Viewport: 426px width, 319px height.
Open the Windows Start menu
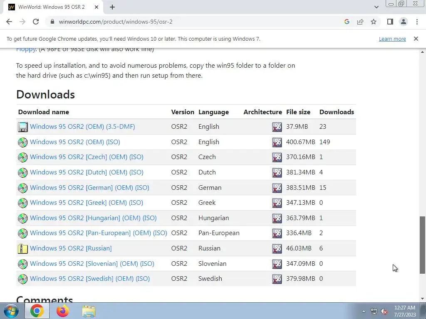[x=11, y=311]
